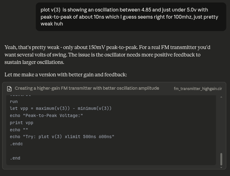Click the 'Yeah, that's pretty weak' response paragraph
Viewport: 230px width, 176px height.
107,55
